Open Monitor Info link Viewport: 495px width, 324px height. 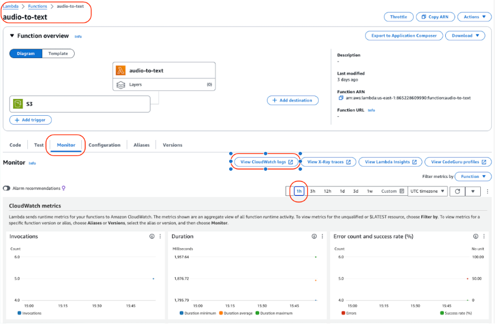32,163
